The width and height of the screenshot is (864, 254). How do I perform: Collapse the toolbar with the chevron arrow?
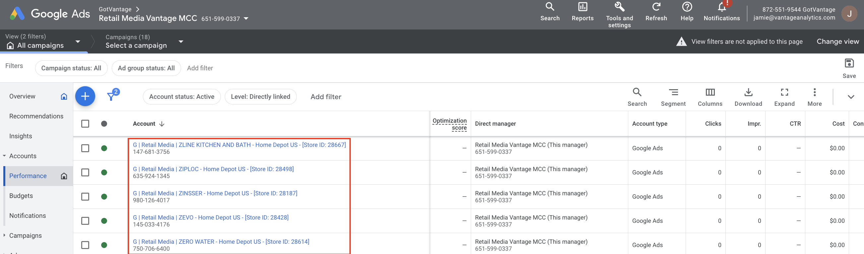[x=851, y=97]
